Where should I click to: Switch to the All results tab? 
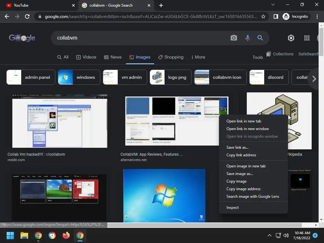63,57
